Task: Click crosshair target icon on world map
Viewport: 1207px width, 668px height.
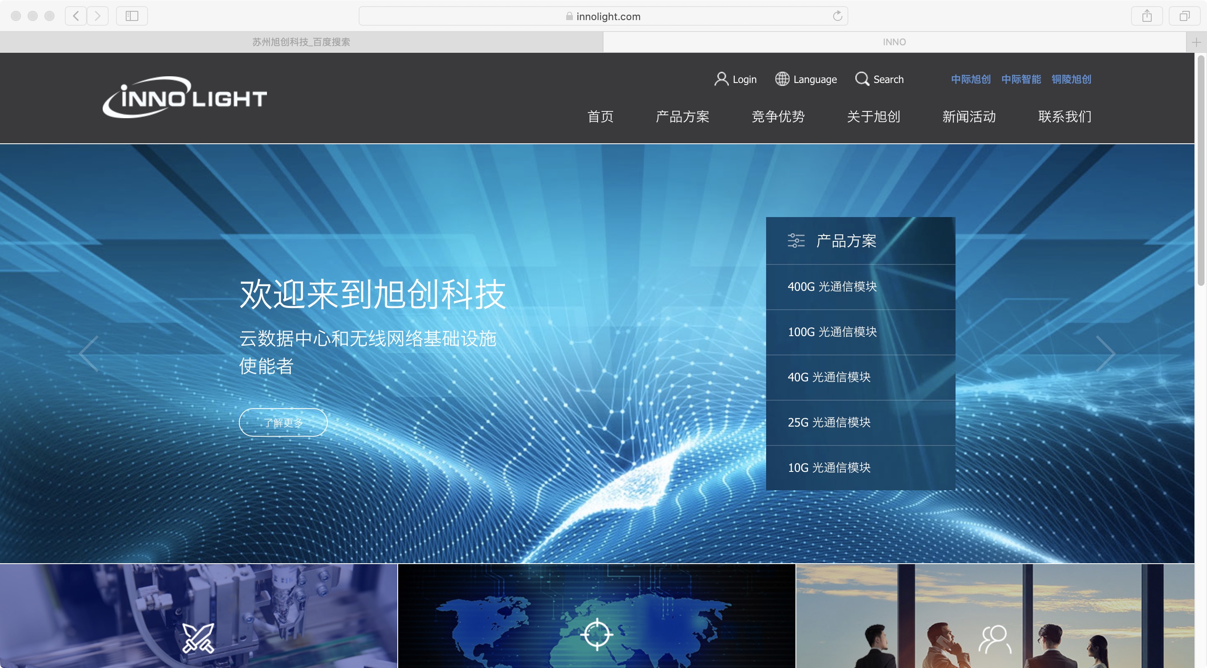Action: (597, 635)
